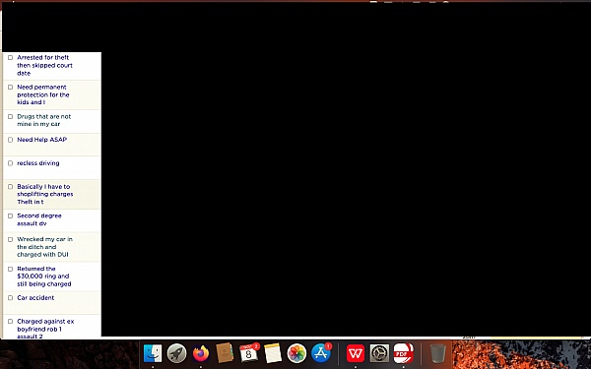Image resolution: width=591 pixels, height=369 pixels.
Task: Open the App Store in dock
Action: pos(321,353)
